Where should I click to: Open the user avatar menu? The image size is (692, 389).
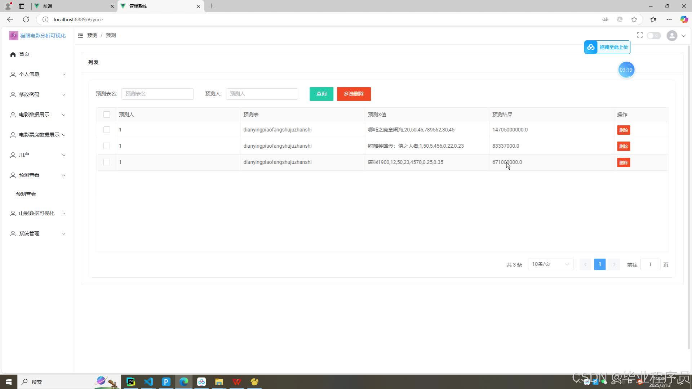point(672,36)
